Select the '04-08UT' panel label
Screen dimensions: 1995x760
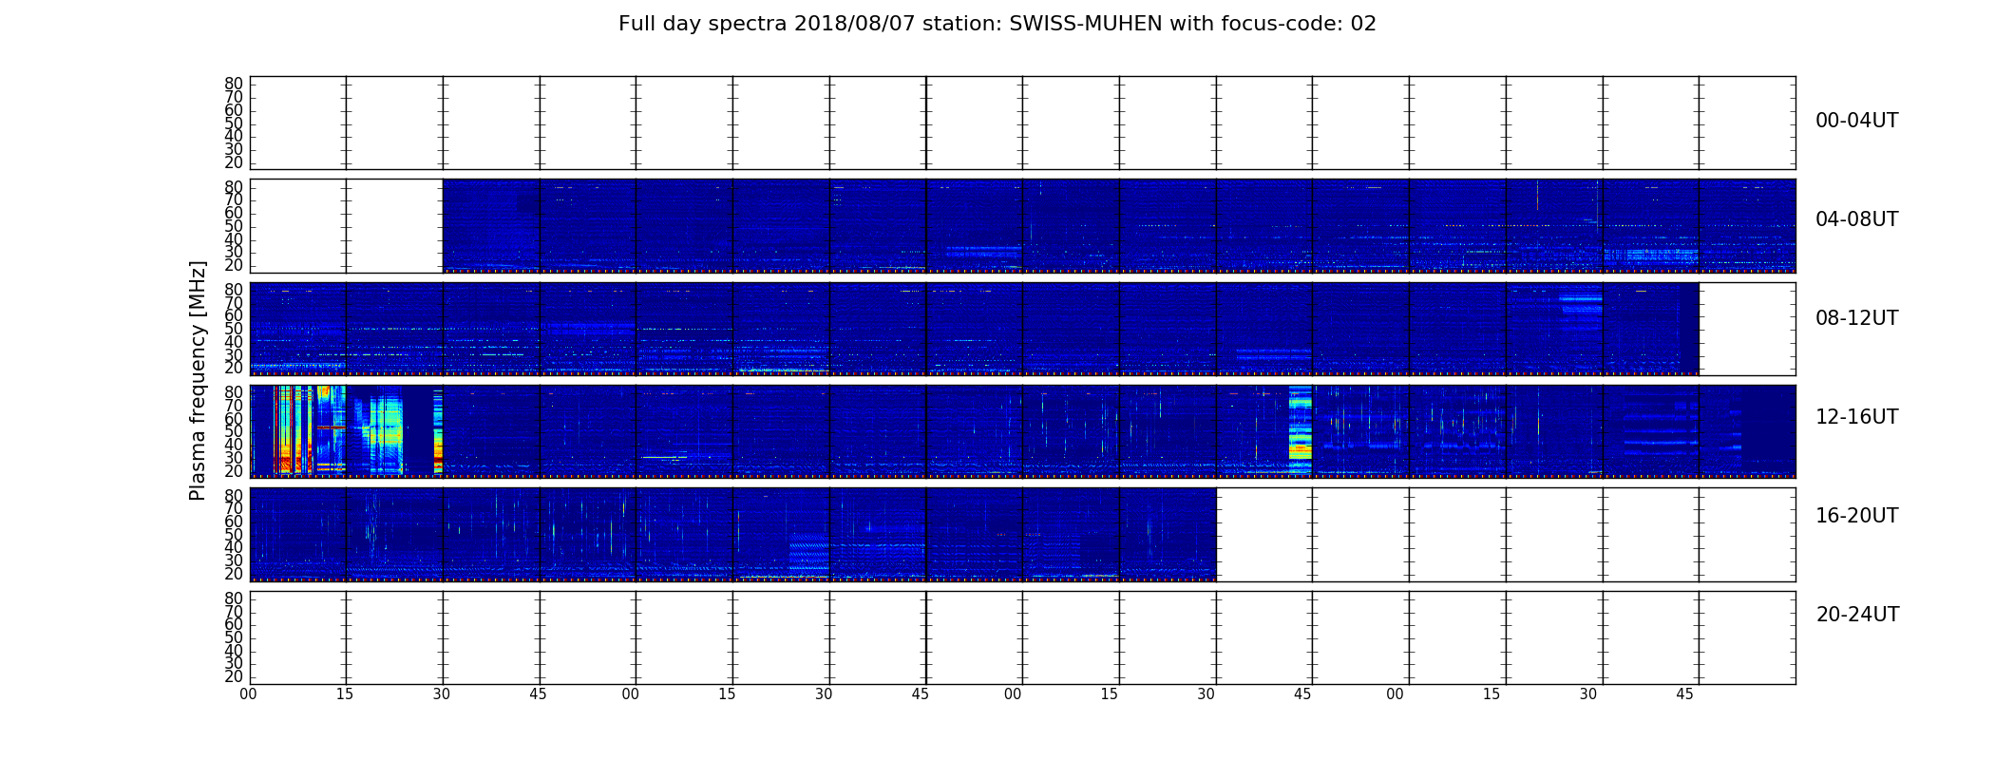[x=1856, y=219]
